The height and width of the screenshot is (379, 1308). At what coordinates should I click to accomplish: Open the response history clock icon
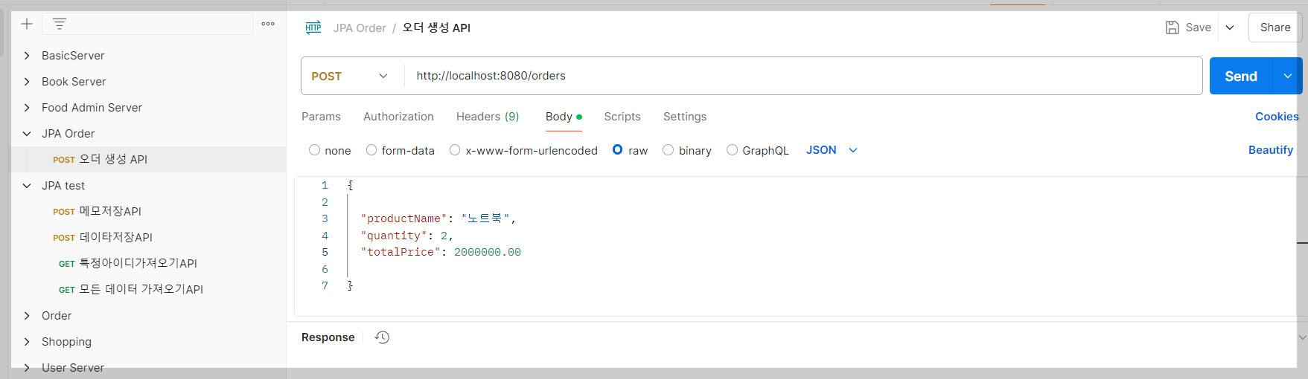point(382,337)
